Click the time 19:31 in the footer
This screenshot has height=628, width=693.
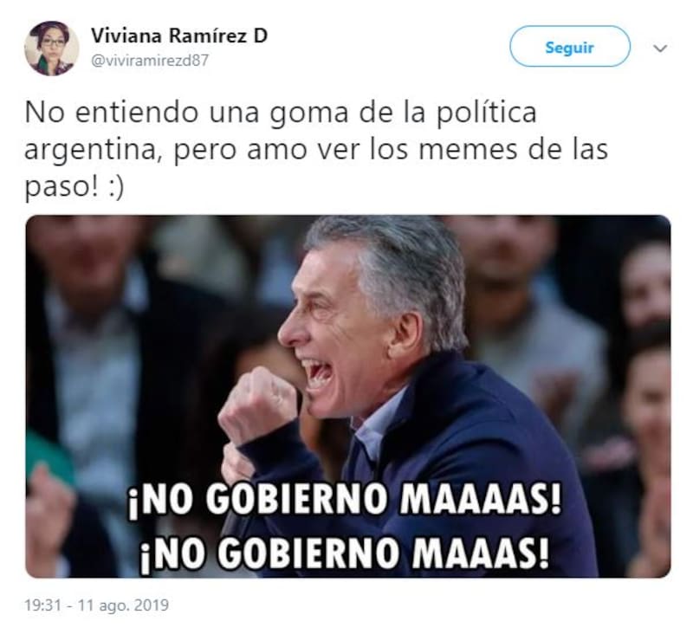click(x=42, y=605)
